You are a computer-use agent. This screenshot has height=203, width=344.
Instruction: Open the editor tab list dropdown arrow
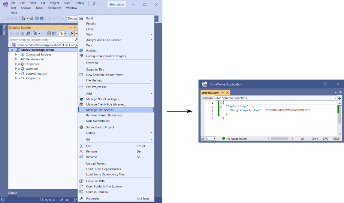pyautogui.click(x=336, y=93)
